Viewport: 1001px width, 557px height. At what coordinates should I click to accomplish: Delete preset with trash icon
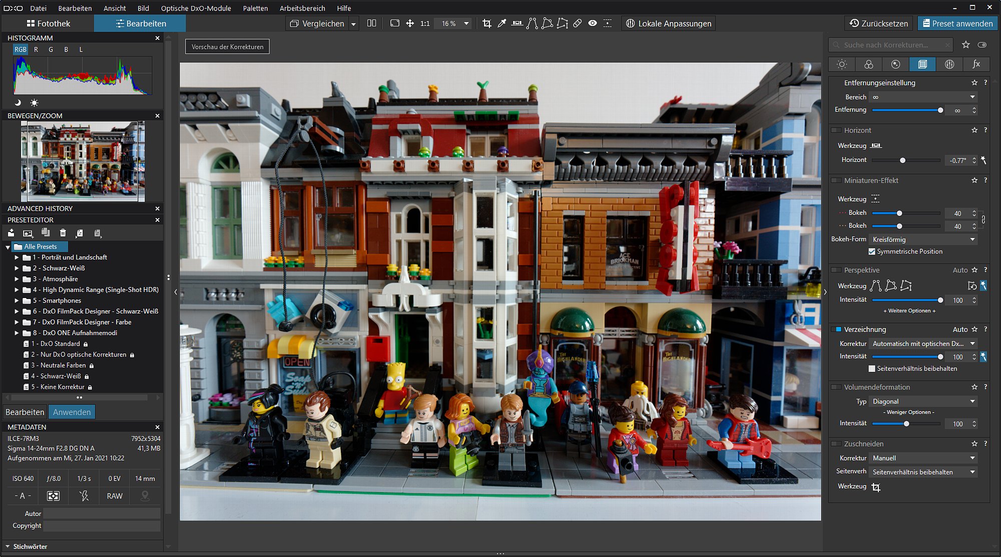pos(63,233)
